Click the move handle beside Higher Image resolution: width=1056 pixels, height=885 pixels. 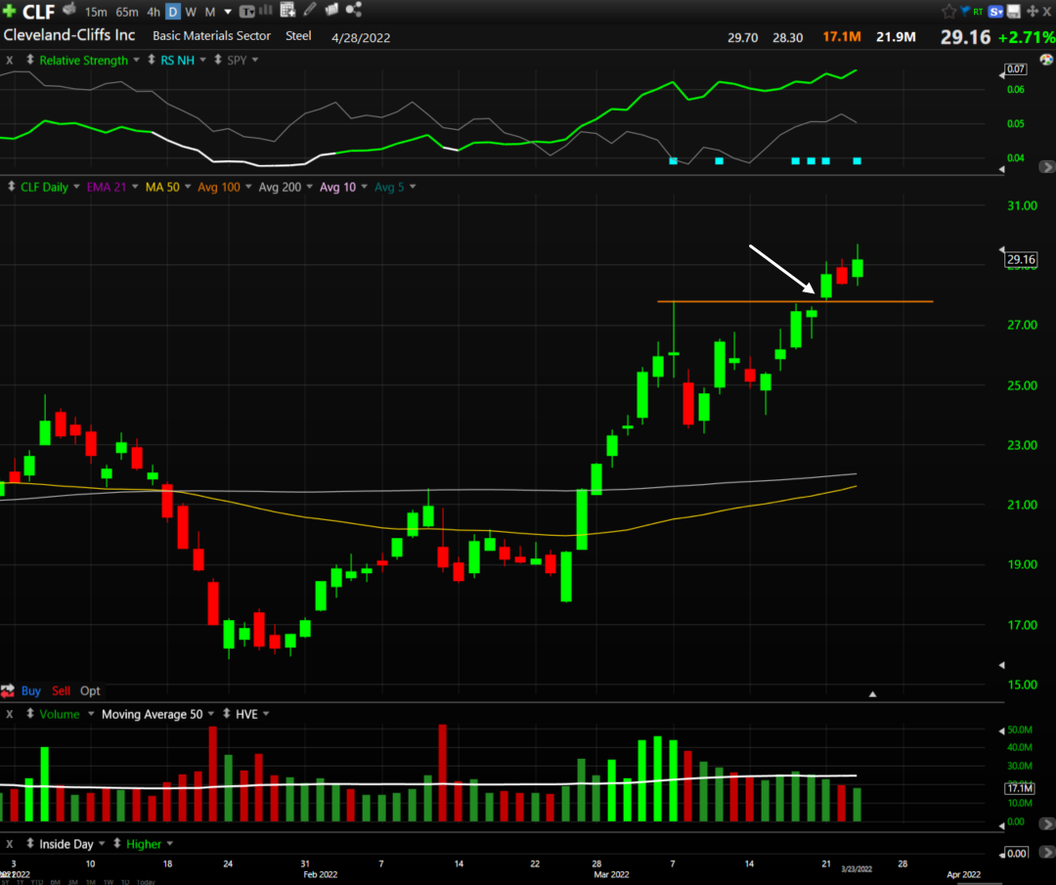coord(116,843)
